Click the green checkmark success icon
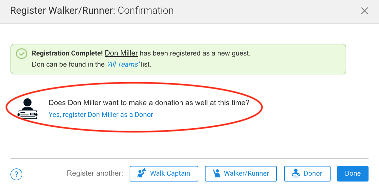The width and height of the screenshot is (379, 190). coord(22,54)
